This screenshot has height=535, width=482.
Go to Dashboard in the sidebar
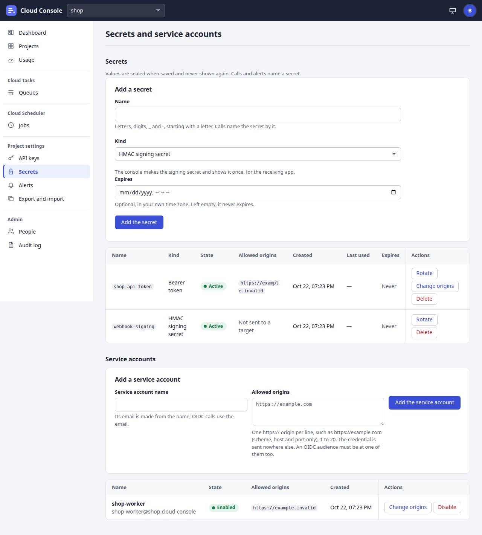[x=47, y=33]
